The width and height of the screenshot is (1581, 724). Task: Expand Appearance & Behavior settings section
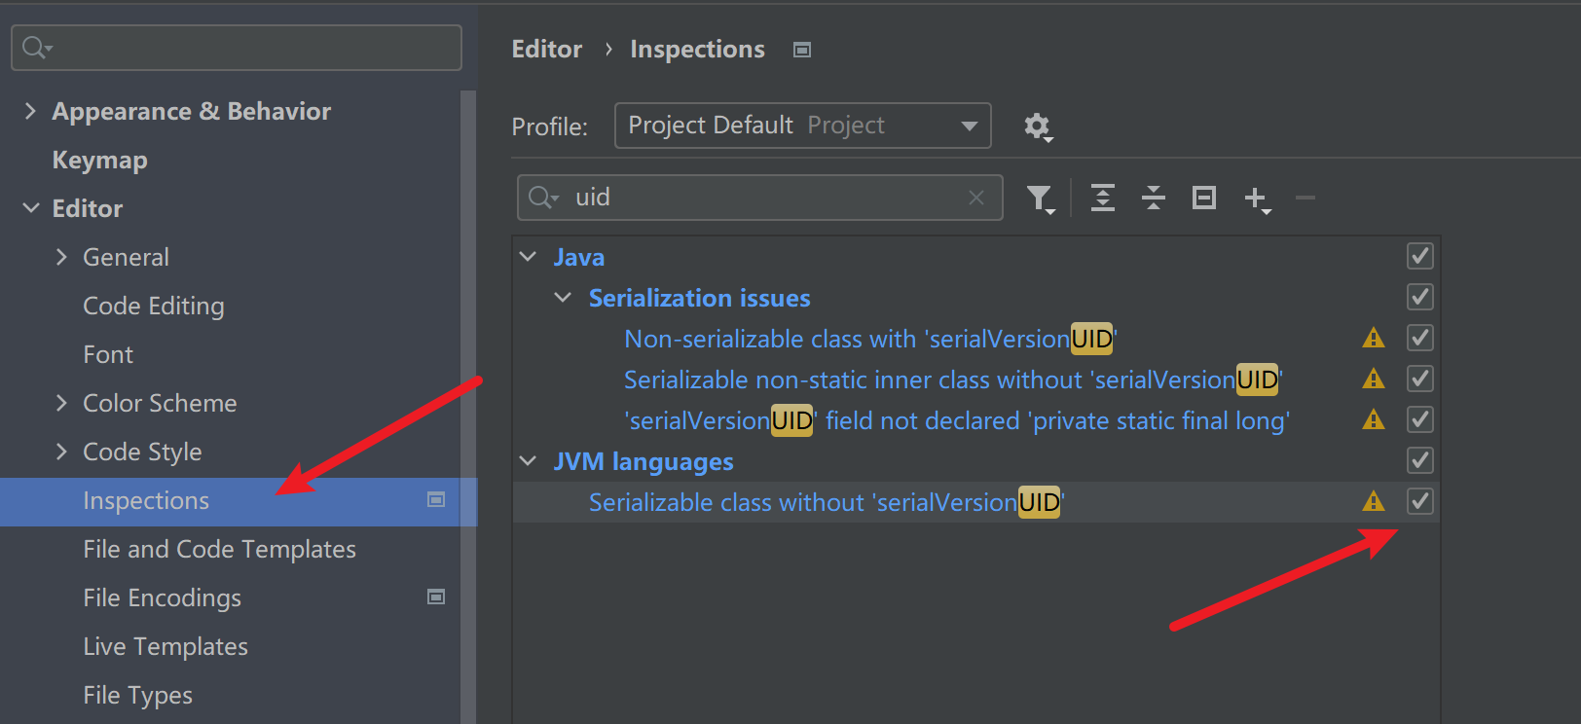(x=30, y=111)
